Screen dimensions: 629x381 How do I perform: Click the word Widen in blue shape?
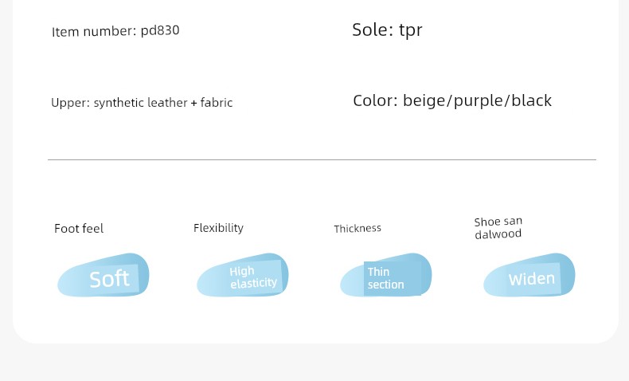point(532,279)
